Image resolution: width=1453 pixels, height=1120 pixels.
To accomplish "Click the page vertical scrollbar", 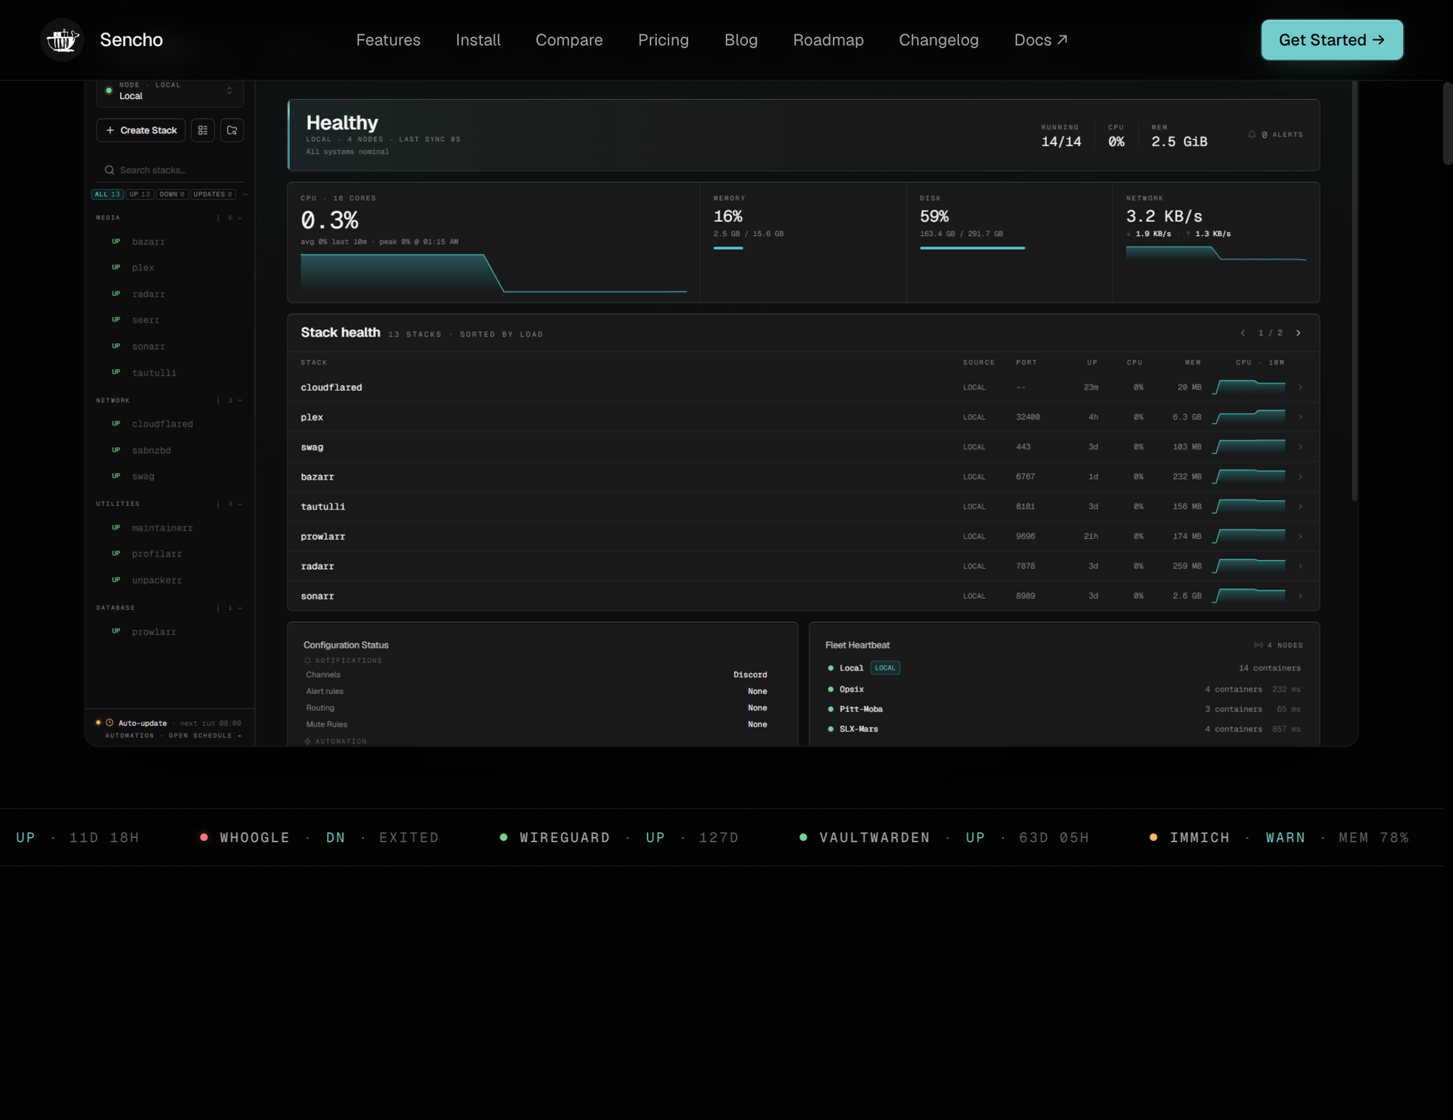I will point(1448,123).
